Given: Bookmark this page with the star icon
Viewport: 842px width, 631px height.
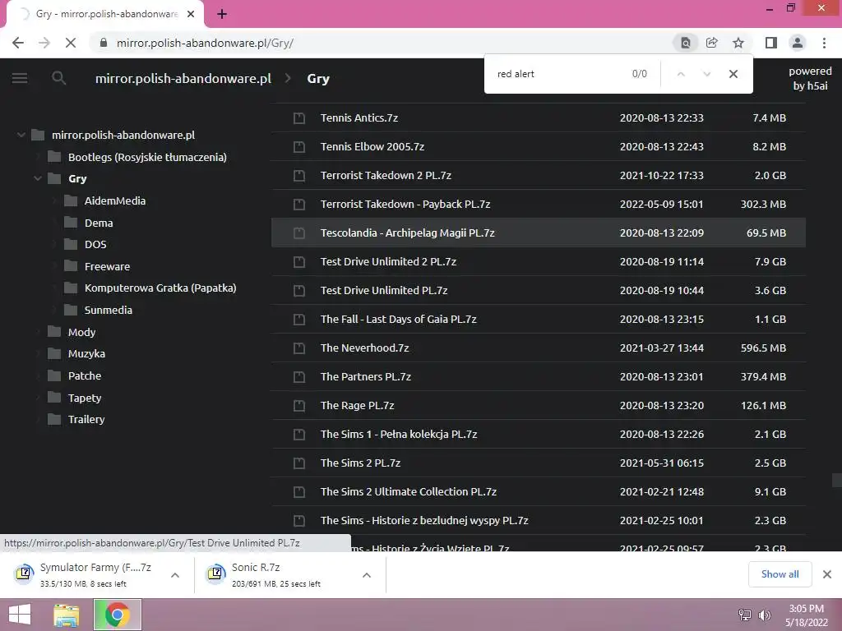Looking at the screenshot, I should [x=738, y=43].
